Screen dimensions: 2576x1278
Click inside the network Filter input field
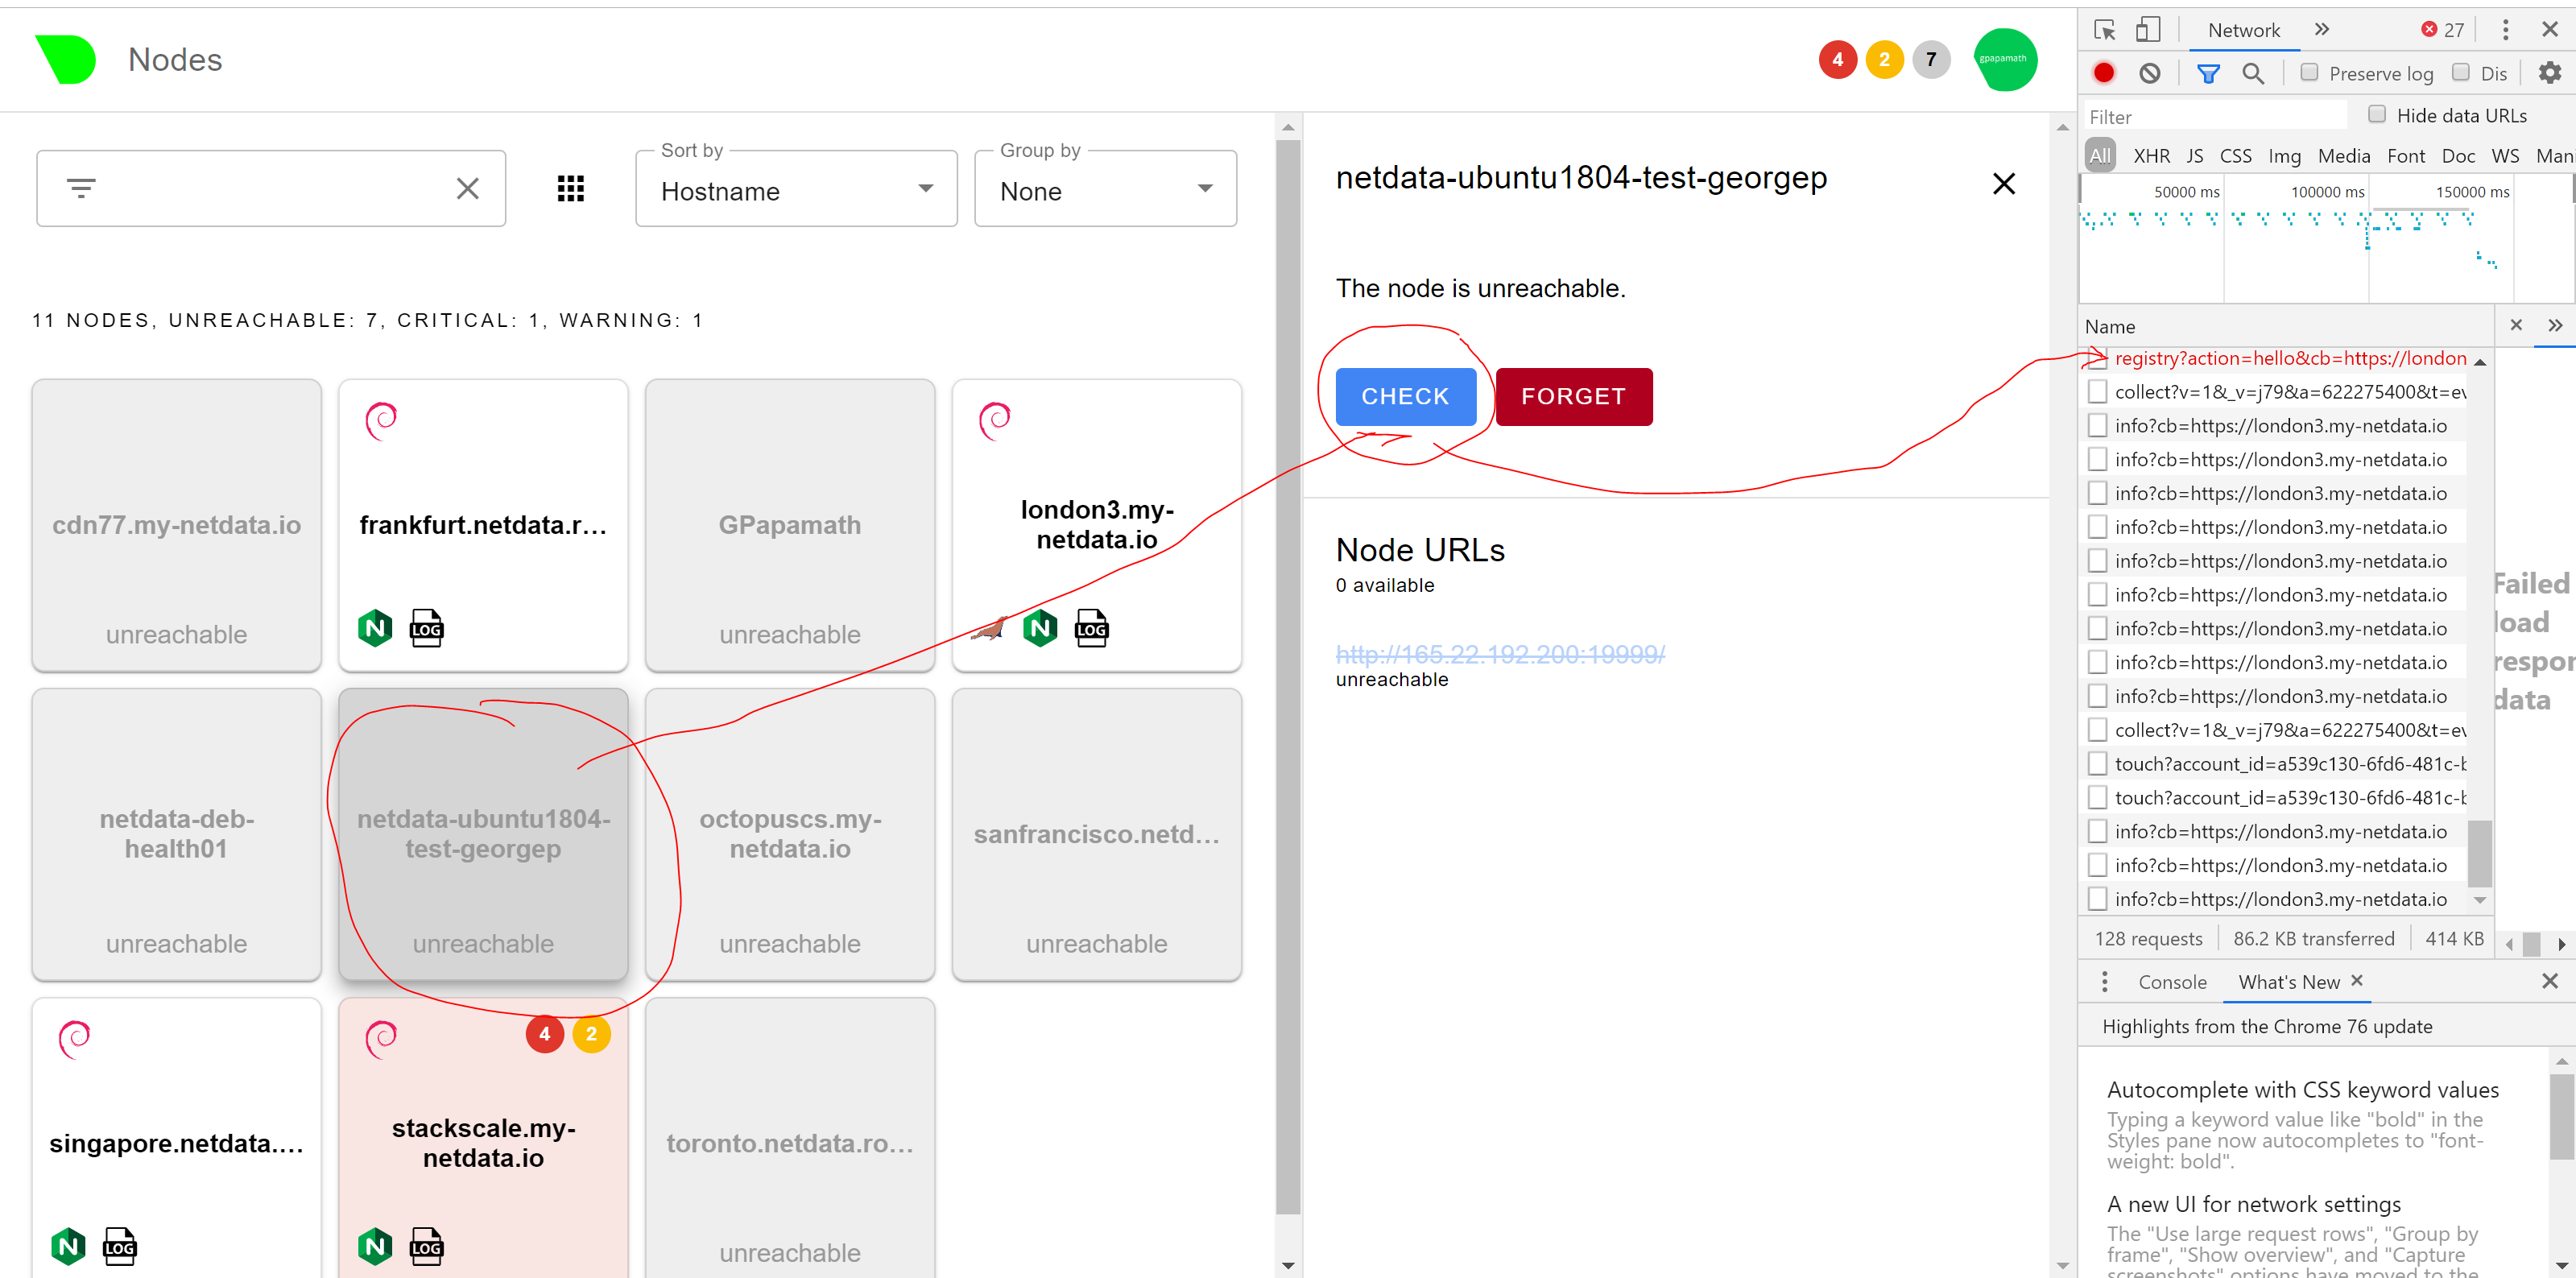[x=2200, y=116]
